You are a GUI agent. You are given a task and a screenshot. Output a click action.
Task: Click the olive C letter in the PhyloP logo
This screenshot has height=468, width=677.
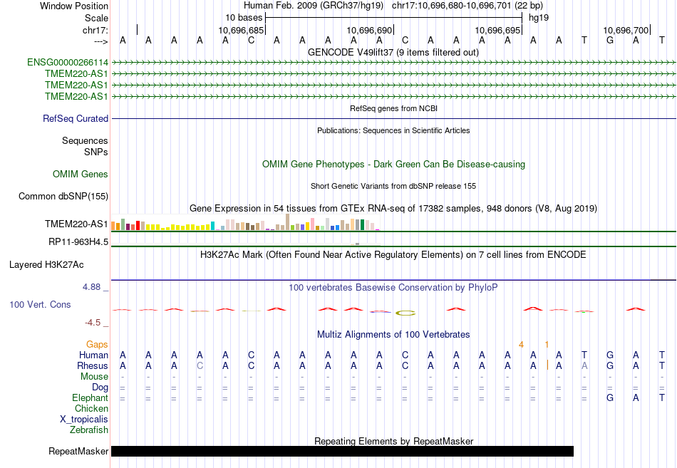click(405, 313)
